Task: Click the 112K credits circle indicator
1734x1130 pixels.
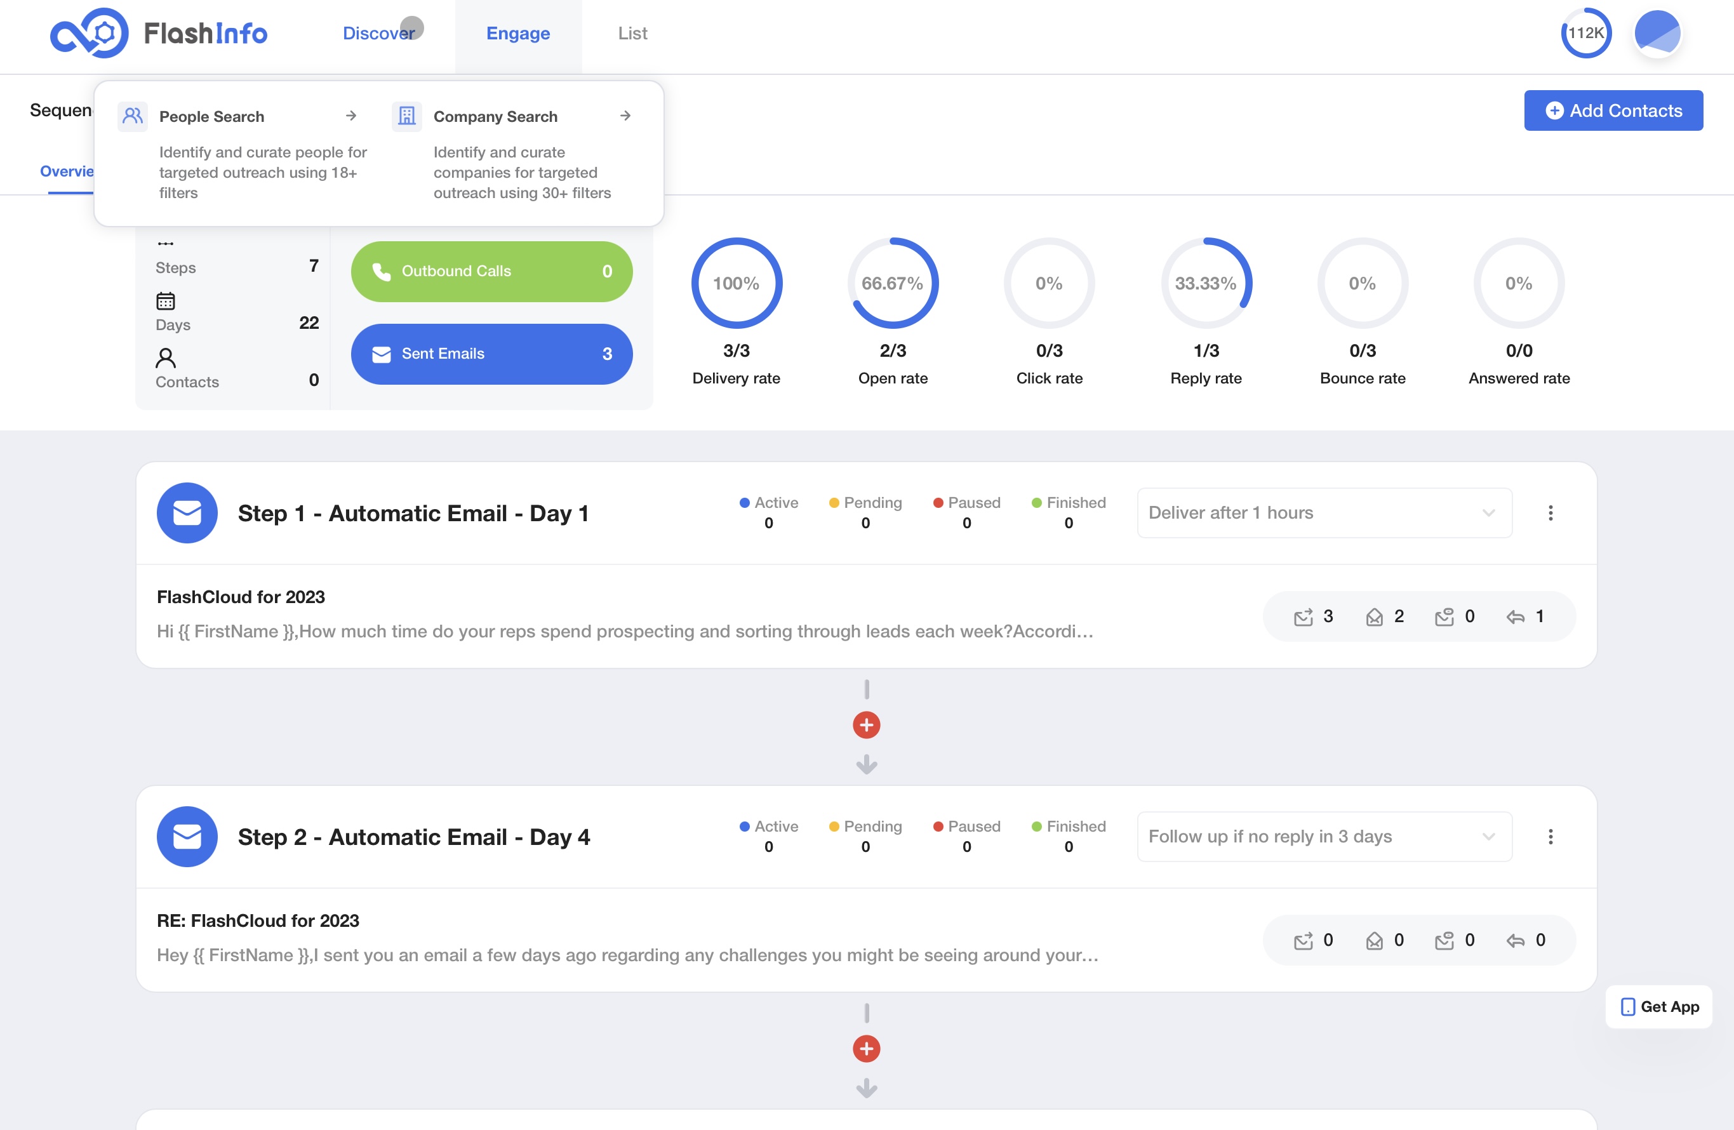Action: tap(1585, 33)
